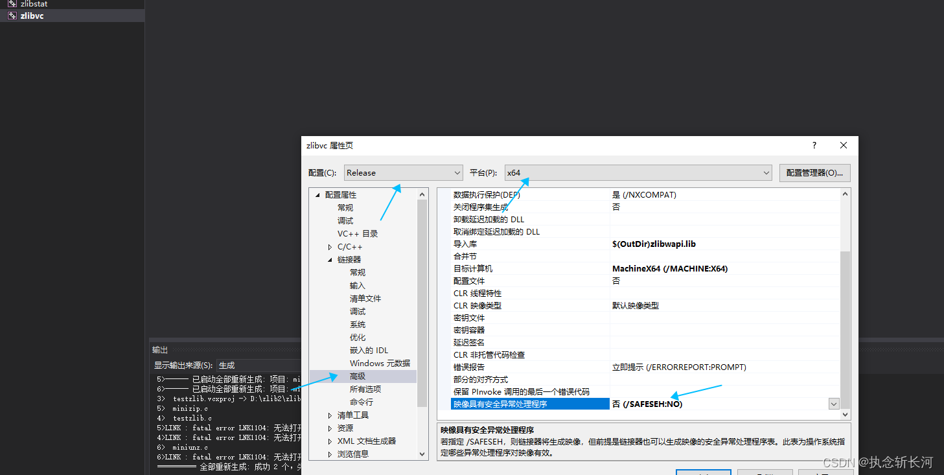Click the $(OutDir)zlibwapi.lib value
Image resolution: width=944 pixels, height=475 pixels.
tap(654, 244)
